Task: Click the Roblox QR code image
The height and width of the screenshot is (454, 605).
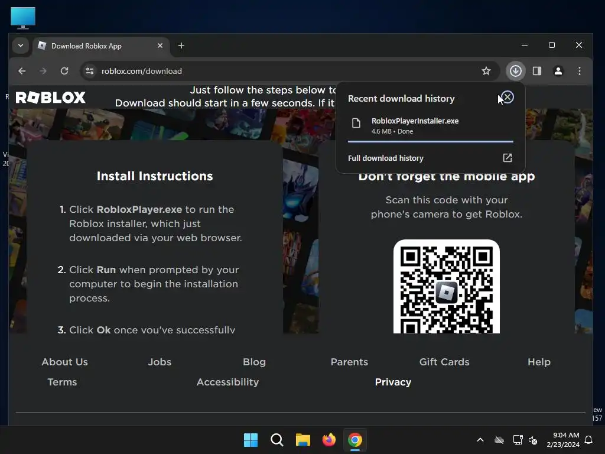Action: coord(447,287)
